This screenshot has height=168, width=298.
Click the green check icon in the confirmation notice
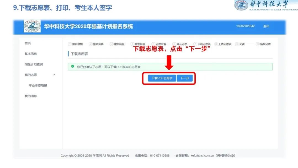tap(72, 66)
